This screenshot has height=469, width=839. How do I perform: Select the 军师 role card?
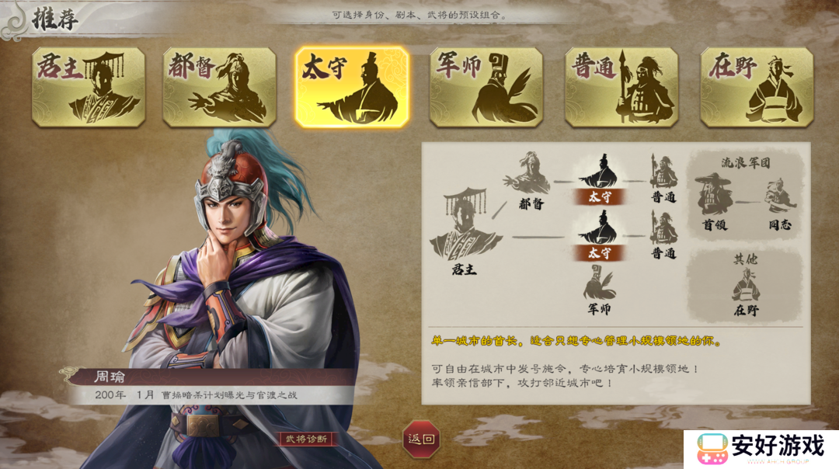pyautogui.click(x=486, y=87)
